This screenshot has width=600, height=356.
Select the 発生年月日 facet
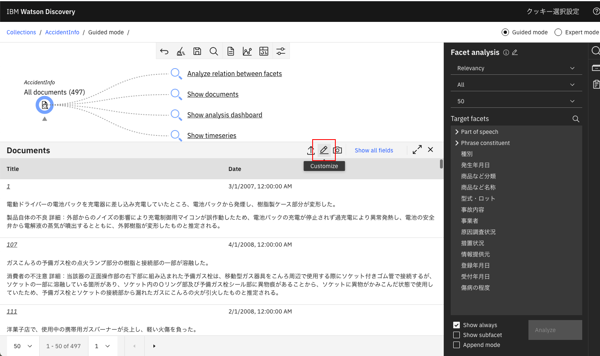(476, 165)
